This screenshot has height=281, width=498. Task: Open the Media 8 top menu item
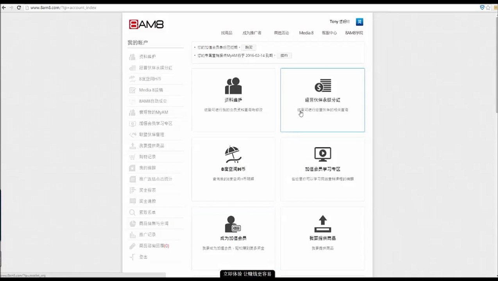point(306,33)
